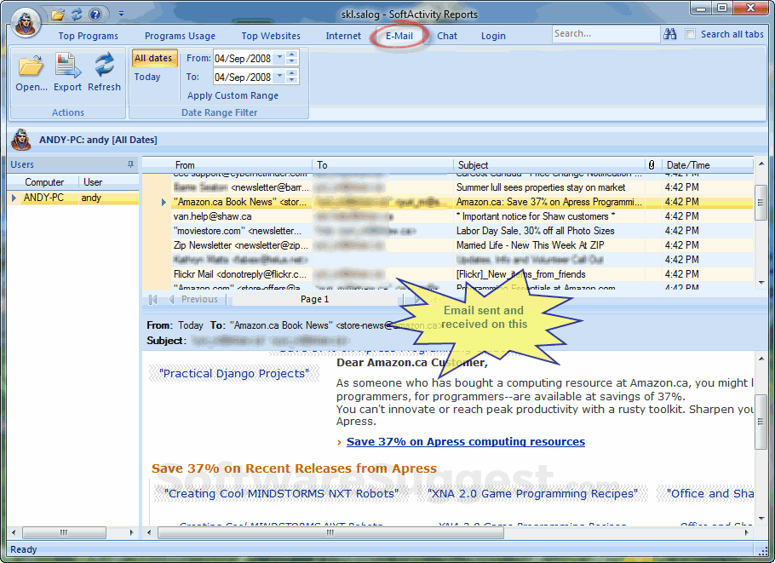The image size is (775, 563).
Task: Switch to the Top Websites tab
Action: click(271, 36)
